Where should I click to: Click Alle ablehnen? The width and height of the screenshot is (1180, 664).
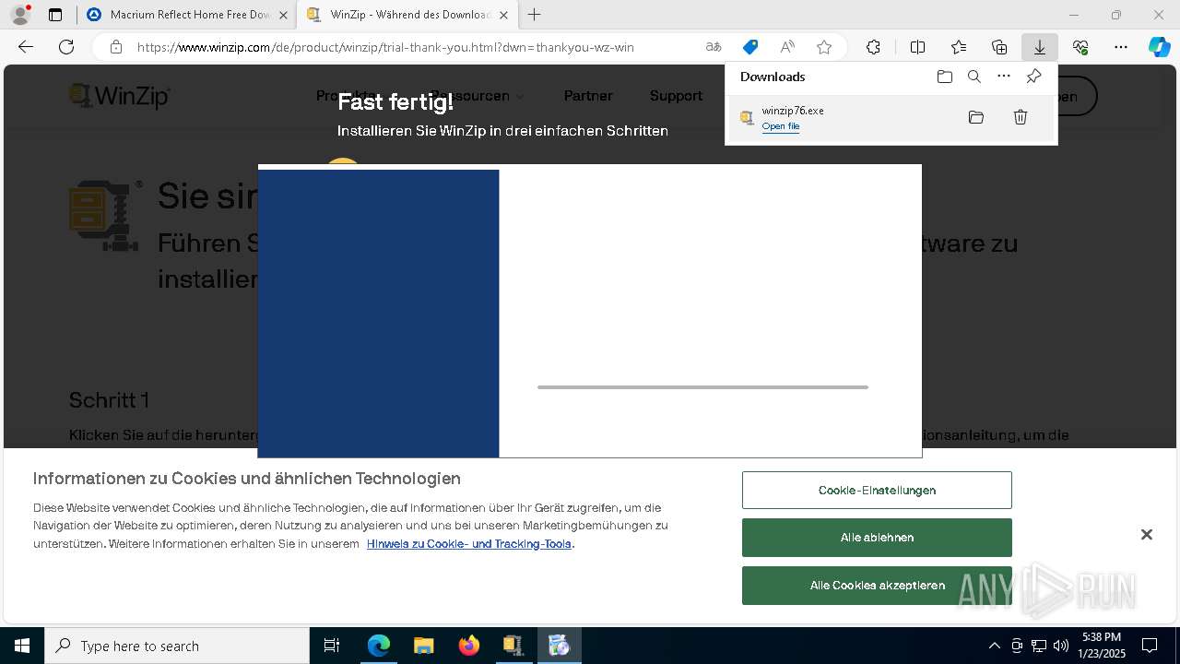pyautogui.click(x=877, y=537)
